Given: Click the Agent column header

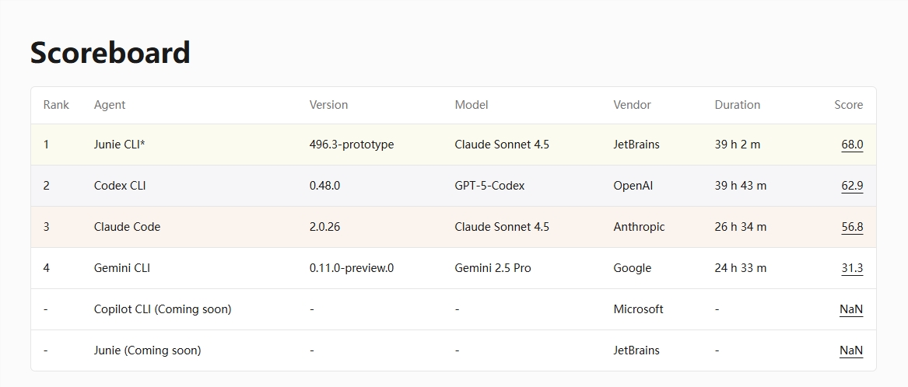Looking at the screenshot, I should 110,105.
